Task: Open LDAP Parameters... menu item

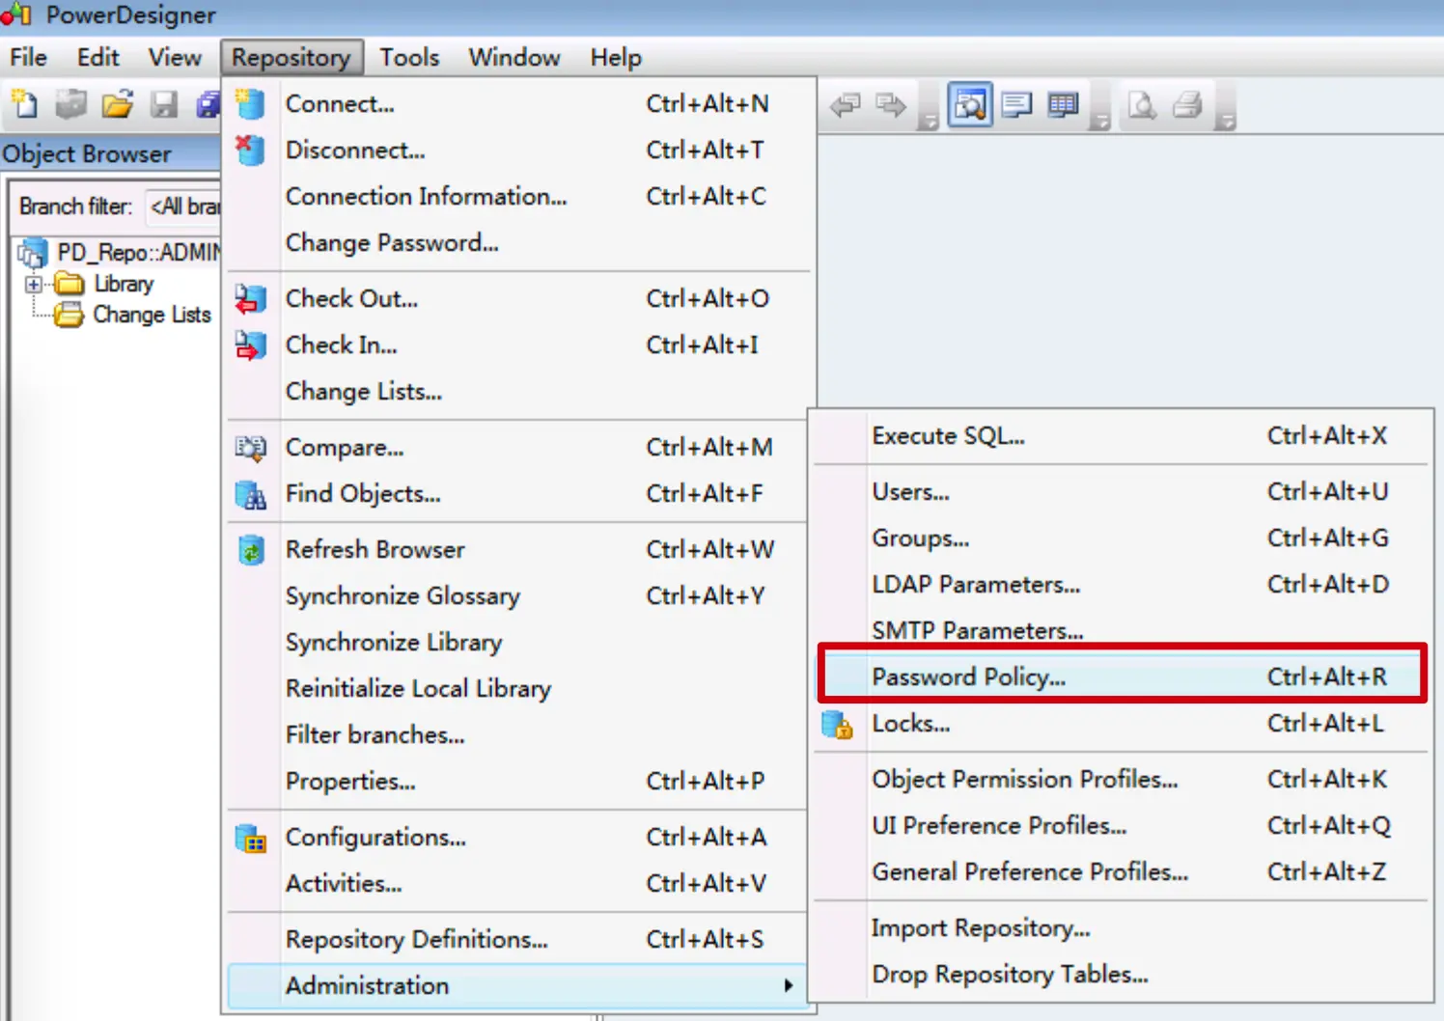Action: [1122, 585]
